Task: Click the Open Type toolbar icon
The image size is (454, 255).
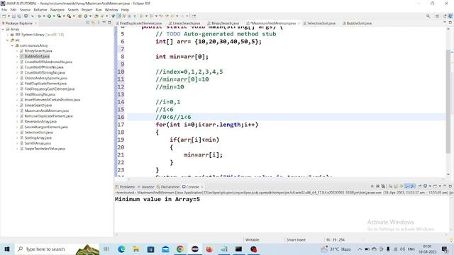Action: pos(96,16)
